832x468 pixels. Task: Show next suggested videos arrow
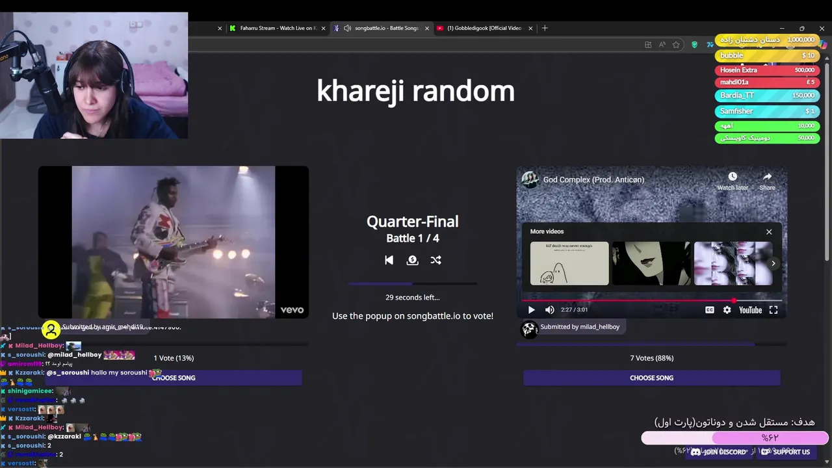pyautogui.click(x=773, y=263)
